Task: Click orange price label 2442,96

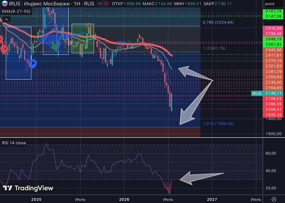Action: pyautogui.click(x=273, y=50)
